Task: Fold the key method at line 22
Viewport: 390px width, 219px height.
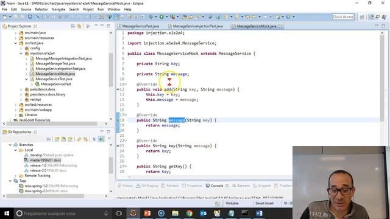Action: [126, 141]
